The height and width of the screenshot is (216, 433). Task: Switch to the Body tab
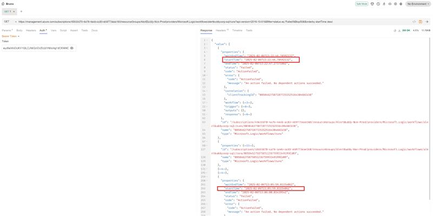19,30
